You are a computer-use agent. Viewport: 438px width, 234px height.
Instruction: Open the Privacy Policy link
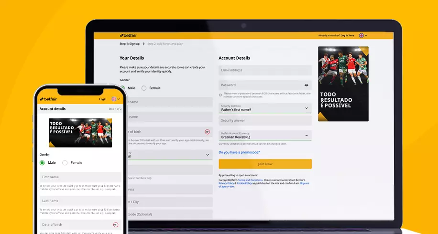click(x=226, y=183)
